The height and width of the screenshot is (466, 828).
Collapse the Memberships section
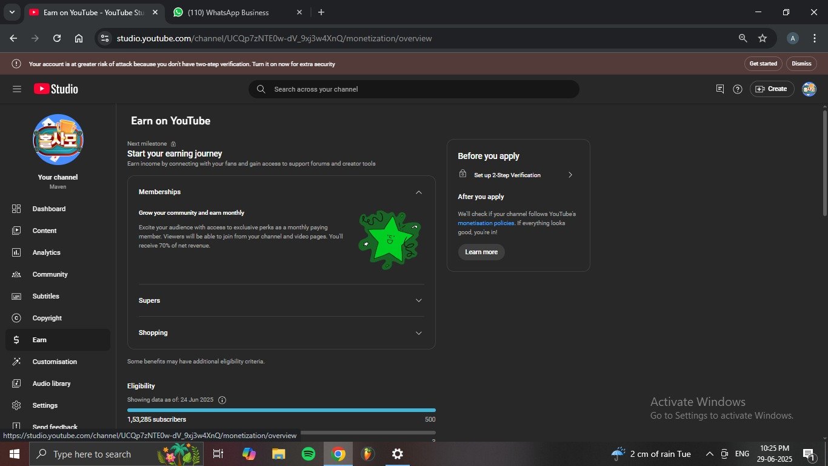[418, 192]
